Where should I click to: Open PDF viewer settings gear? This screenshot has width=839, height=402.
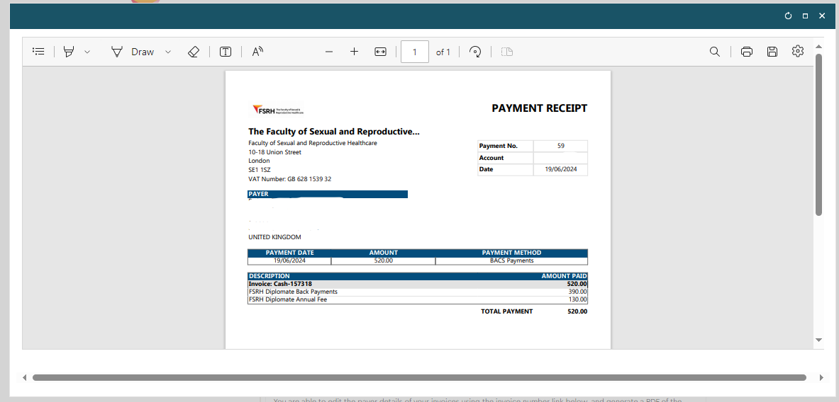(798, 51)
